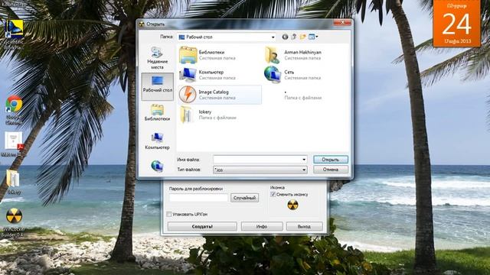490x275 pixels.
Task: Click the Отмена button
Action: point(331,170)
